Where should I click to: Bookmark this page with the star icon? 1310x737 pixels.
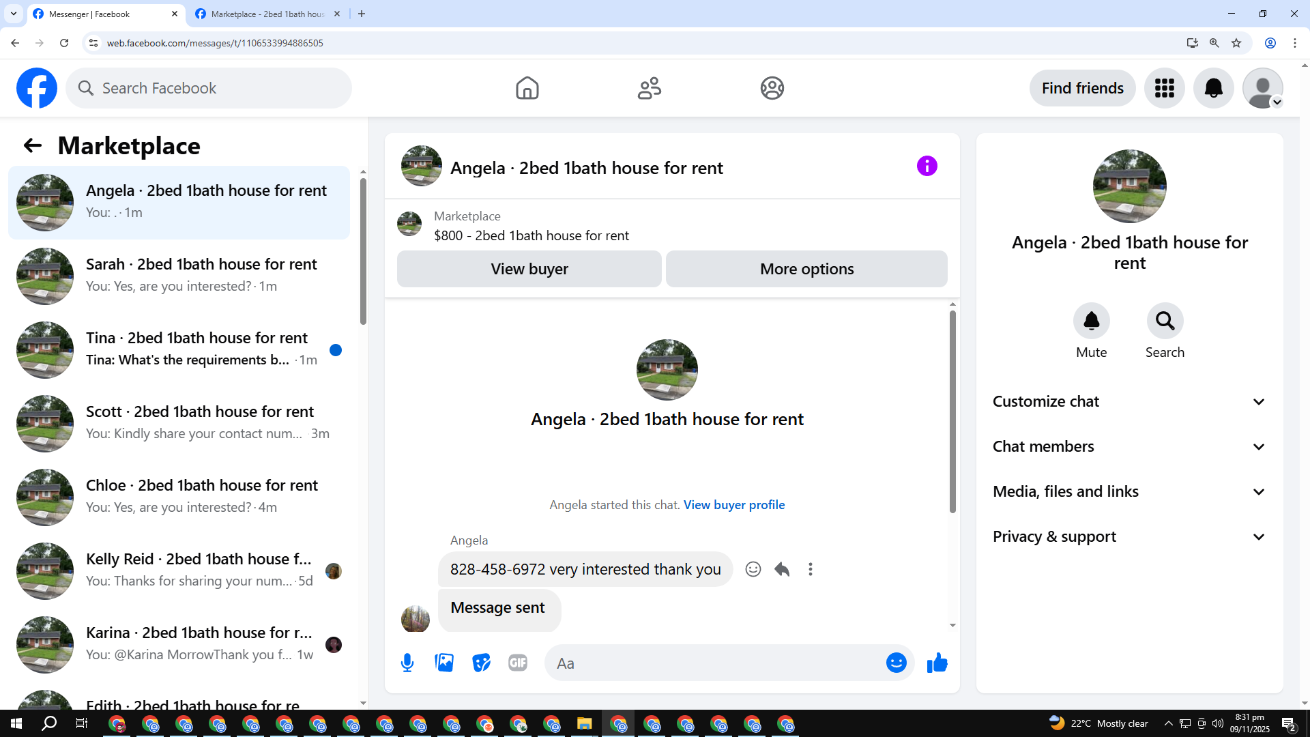(1236, 43)
